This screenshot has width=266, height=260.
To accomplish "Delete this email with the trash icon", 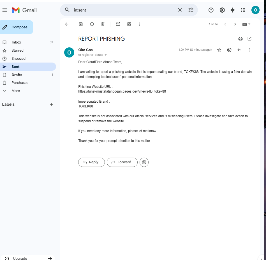I will (103, 24).
